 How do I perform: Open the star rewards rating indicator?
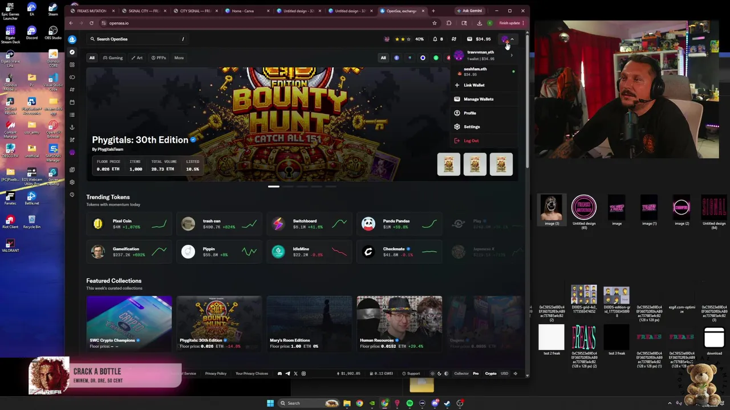pyautogui.click(x=403, y=39)
